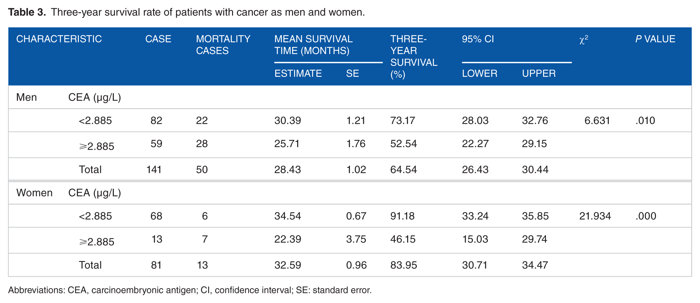Select the men's P value .010
This screenshot has width=700, height=303.
[645, 120]
